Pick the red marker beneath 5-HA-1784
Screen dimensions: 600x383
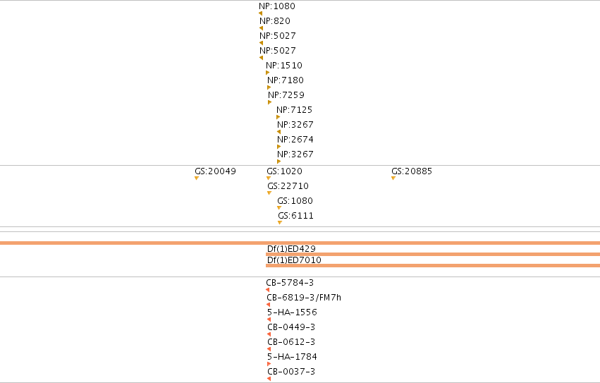point(269,364)
